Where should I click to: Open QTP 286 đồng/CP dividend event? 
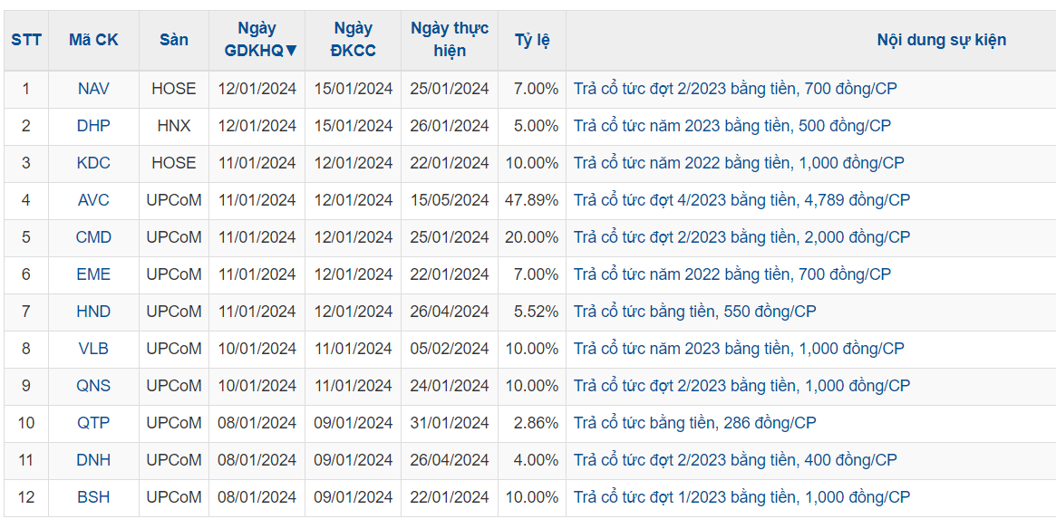click(x=694, y=423)
